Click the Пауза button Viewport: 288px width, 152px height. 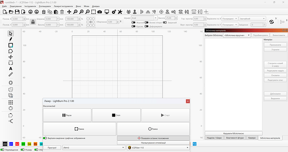(67, 115)
